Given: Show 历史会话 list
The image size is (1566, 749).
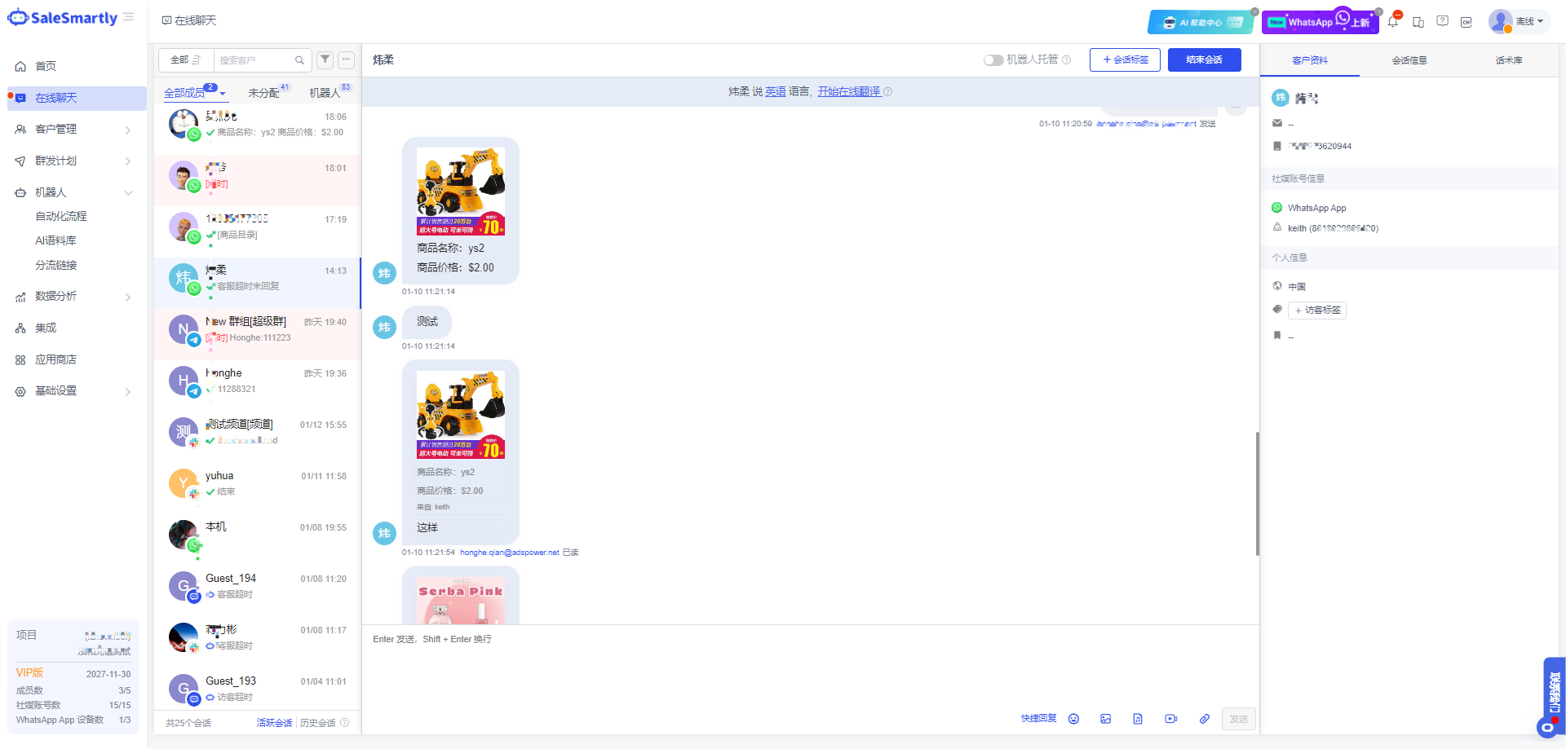Looking at the screenshot, I should [x=317, y=723].
